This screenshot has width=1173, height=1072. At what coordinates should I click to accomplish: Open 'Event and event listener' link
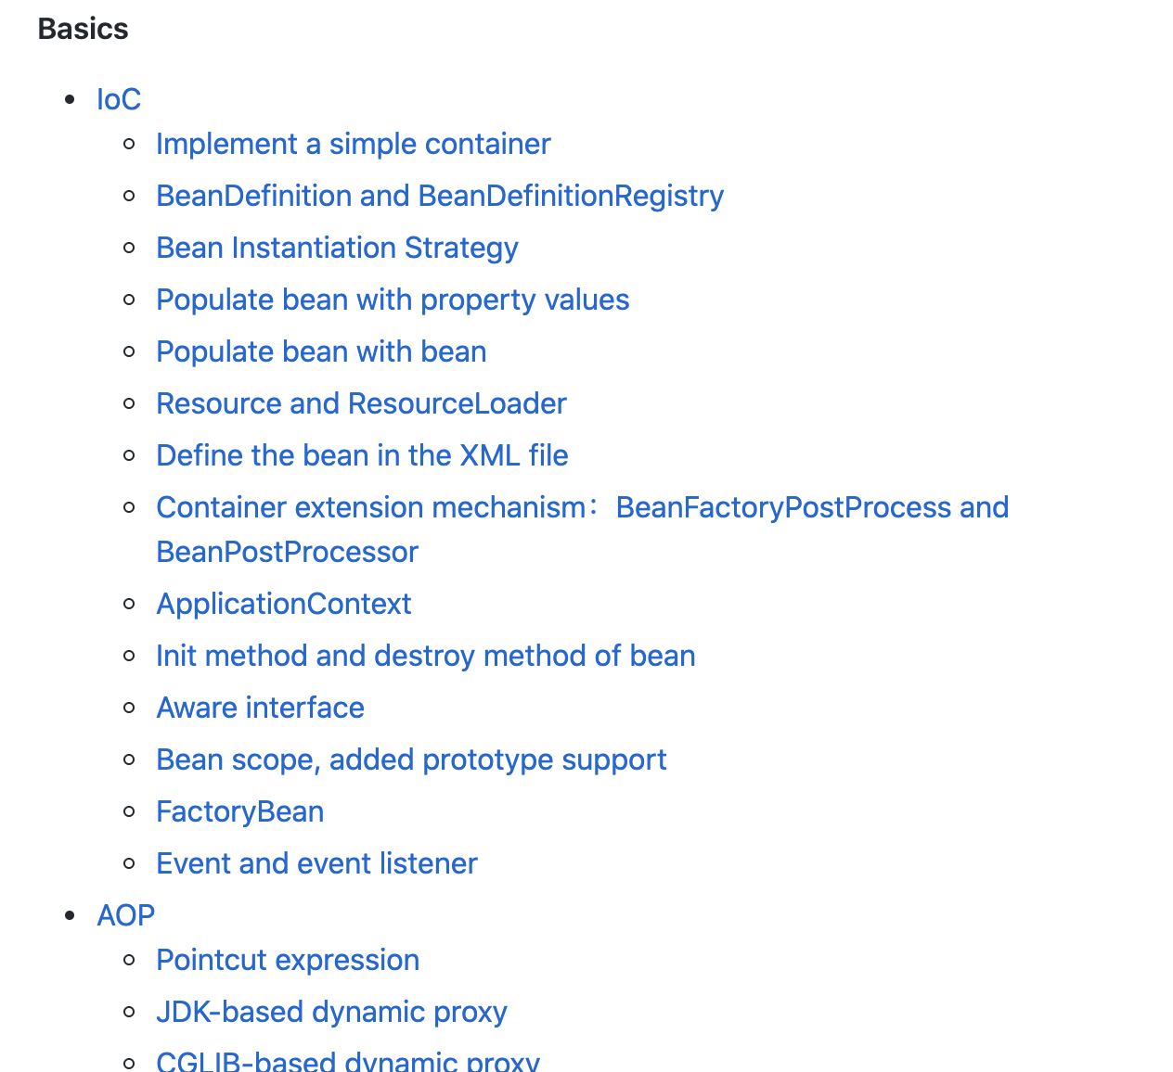coord(316,863)
